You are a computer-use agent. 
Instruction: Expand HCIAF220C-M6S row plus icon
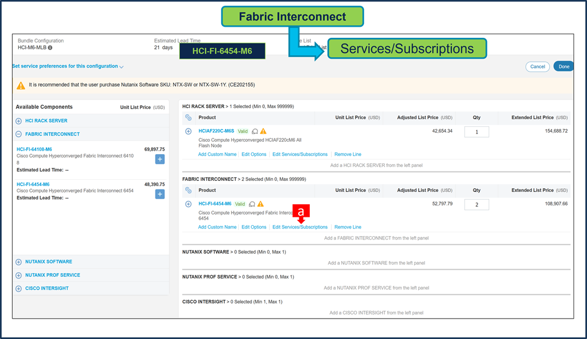coord(188,131)
